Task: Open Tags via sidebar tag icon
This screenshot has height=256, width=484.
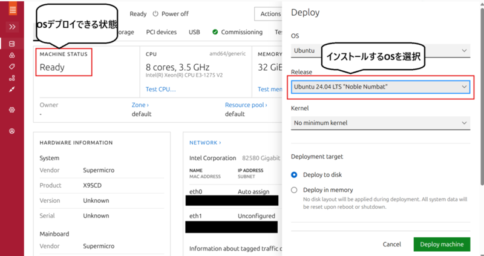Action: point(12,67)
